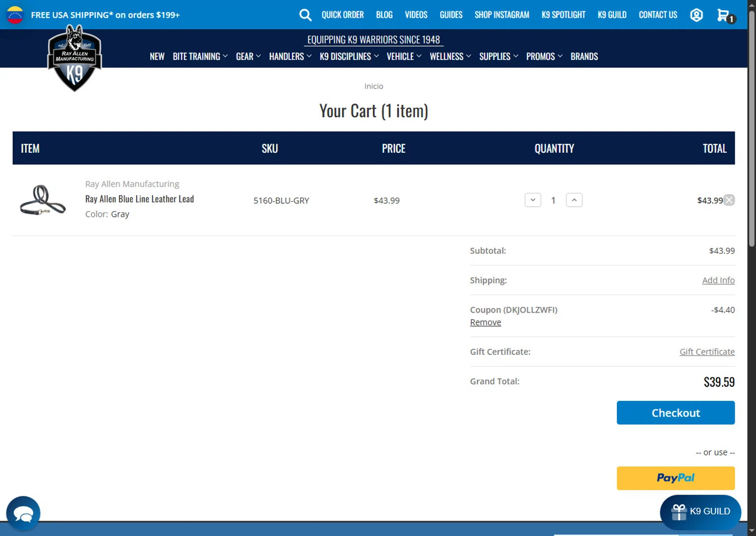The width and height of the screenshot is (756, 536).
Task: Expand the Wellness dropdown menu
Action: [451, 56]
